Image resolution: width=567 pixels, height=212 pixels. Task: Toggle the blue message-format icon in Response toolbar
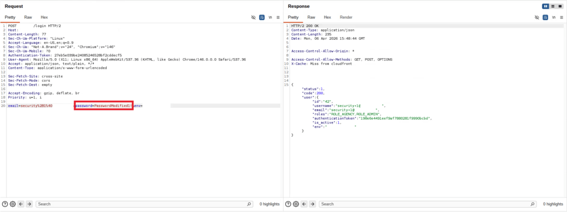click(545, 17)
